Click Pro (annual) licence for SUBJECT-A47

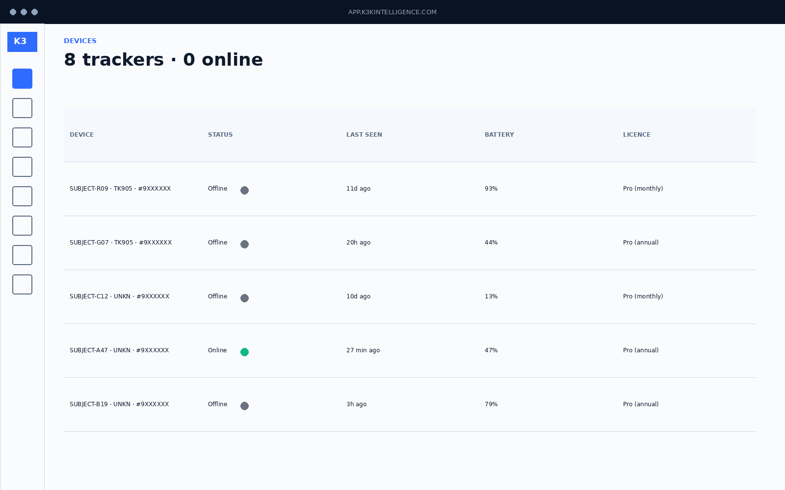[641, 350]
